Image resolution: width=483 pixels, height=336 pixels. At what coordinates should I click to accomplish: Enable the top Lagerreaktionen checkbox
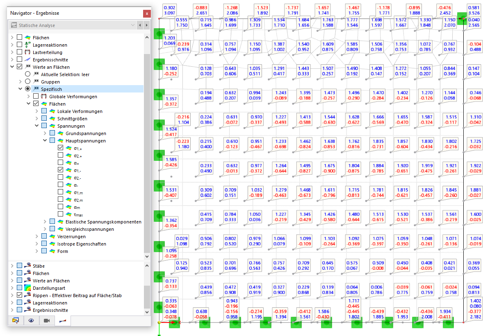click(19, 45)
